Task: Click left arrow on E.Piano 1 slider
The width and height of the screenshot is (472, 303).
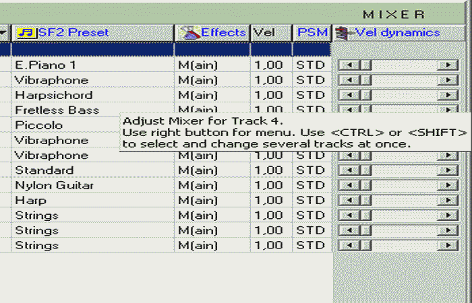Action: [344, 65]
